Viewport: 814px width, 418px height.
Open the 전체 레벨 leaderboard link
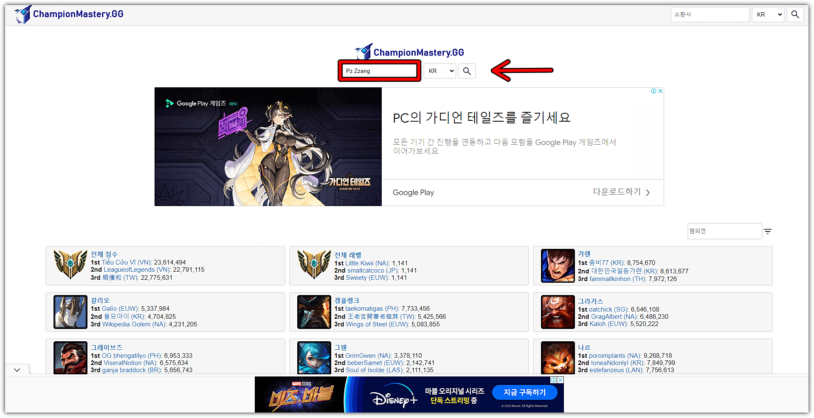(x=348, y=255)
